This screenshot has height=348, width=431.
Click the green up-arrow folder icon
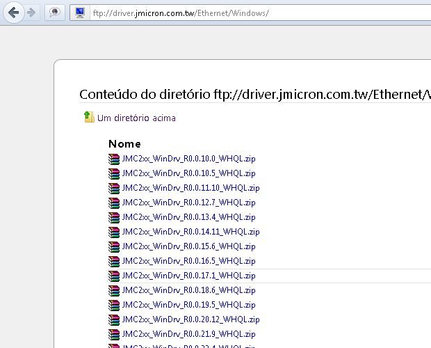click(88, 118)
